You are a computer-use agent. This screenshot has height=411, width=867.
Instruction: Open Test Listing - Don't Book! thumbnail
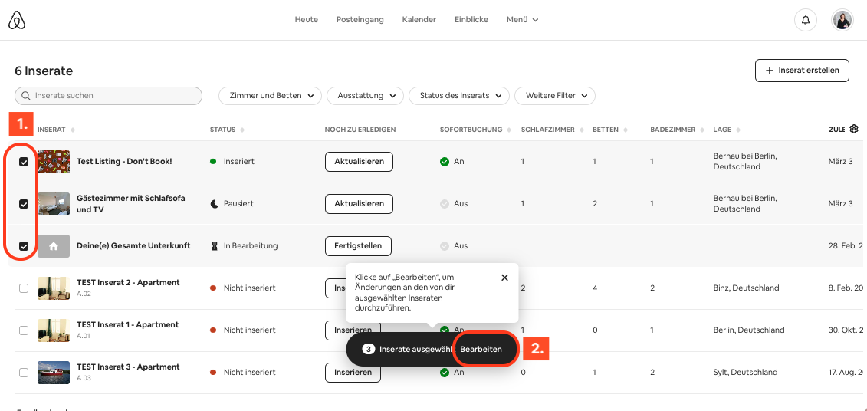tap(54, 162)
